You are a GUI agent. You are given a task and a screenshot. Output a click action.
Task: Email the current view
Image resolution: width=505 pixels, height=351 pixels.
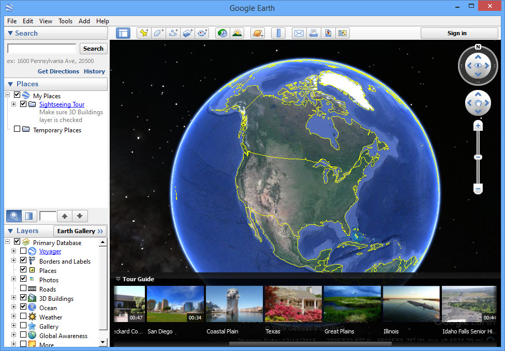pyautogui.click(x=299, y=33)
